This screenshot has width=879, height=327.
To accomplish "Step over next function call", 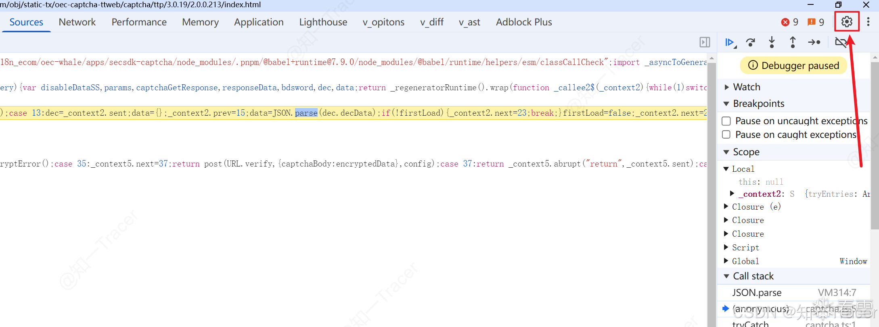I will click(x=751, y=42).
